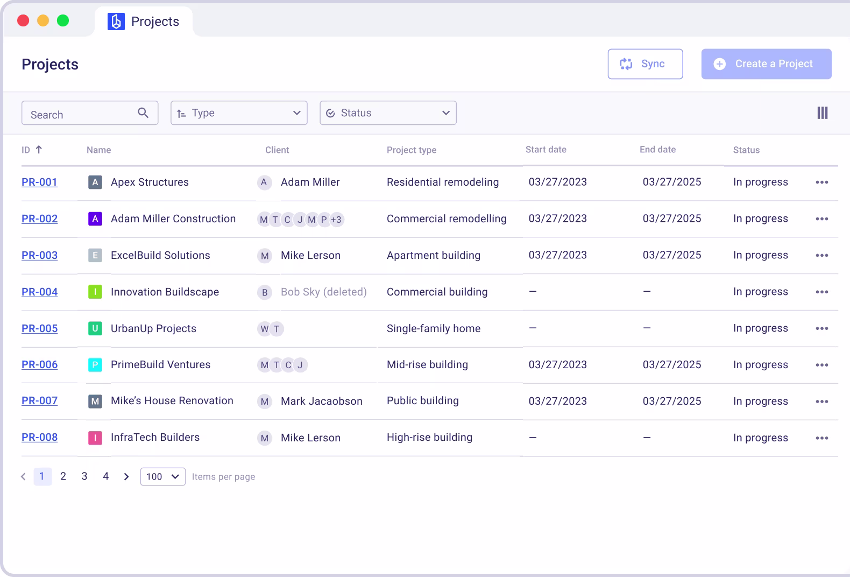Click the Project type column header
The width and height of the screenshot is (850, 577).
(412, 150)
